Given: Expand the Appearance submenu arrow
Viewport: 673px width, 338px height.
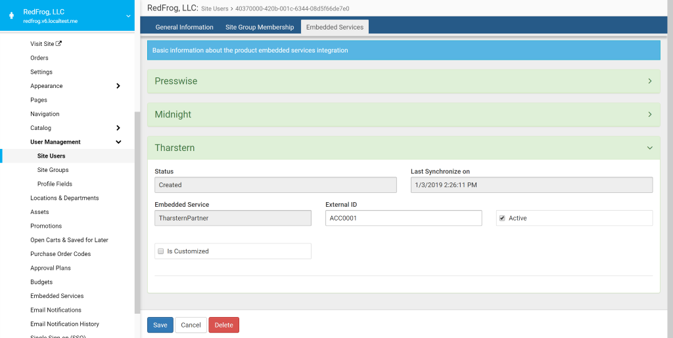Looking at the screenshot, I should [x=118, y=86].
